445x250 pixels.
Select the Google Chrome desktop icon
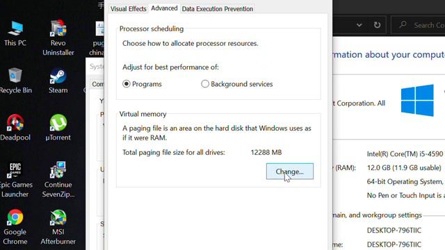coord(15,227)
